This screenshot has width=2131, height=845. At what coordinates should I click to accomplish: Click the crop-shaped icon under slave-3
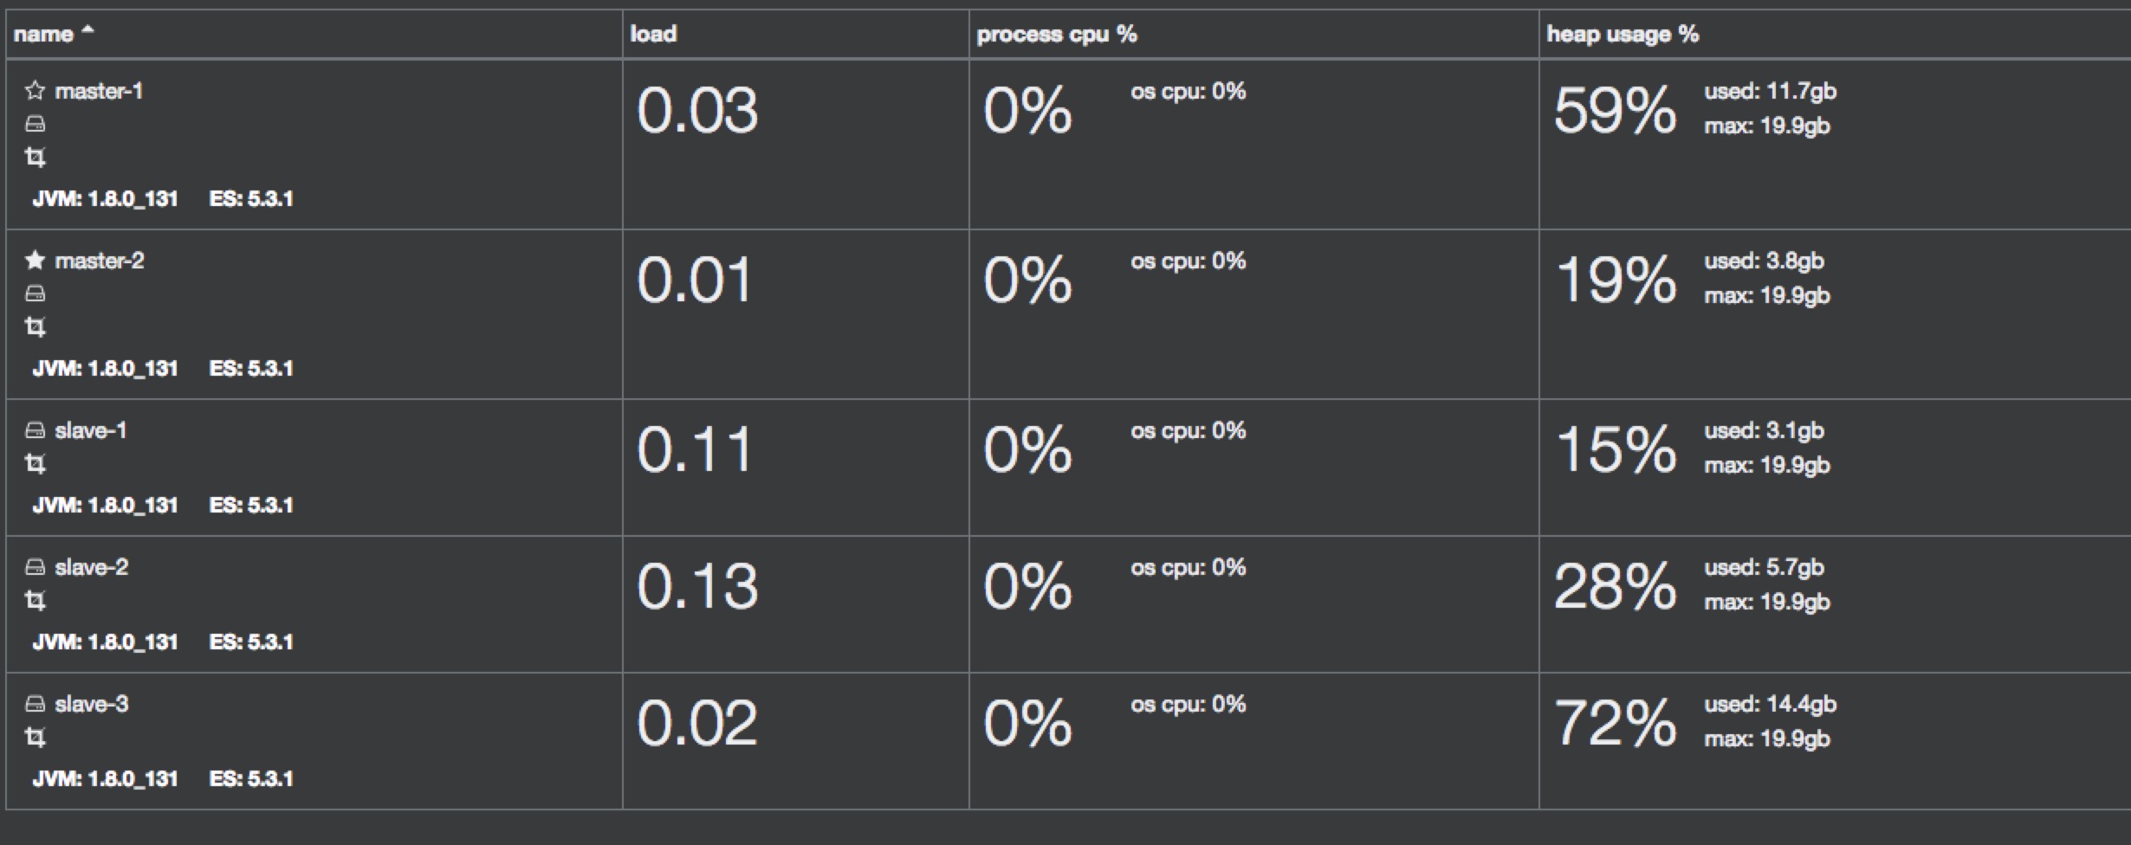[35, 738]
